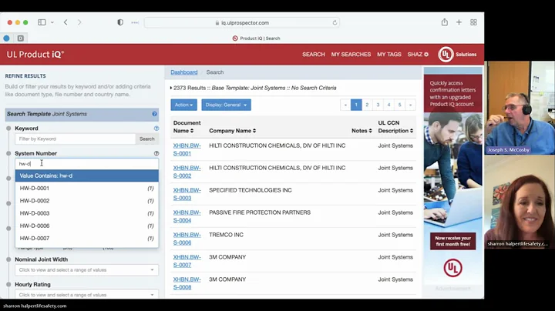Open document XHBN.BW-S-0006

click(x=187, y=239)
